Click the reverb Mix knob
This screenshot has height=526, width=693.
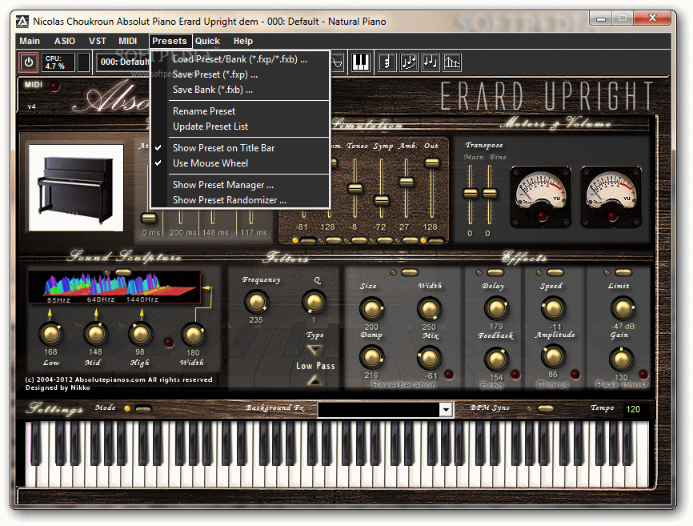click(x=429, y=357)
